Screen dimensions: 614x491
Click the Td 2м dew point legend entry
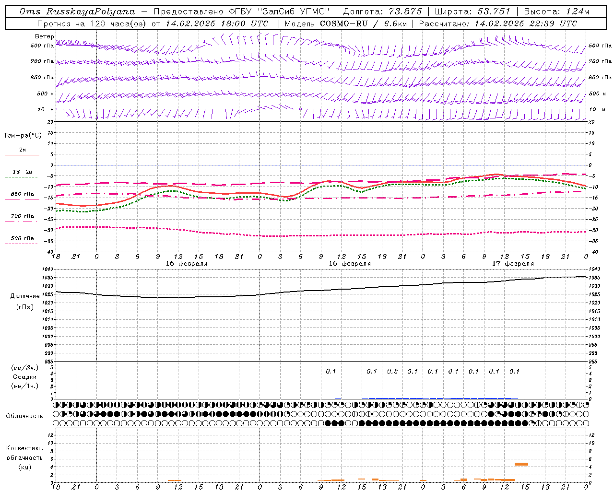coord(23,172)
